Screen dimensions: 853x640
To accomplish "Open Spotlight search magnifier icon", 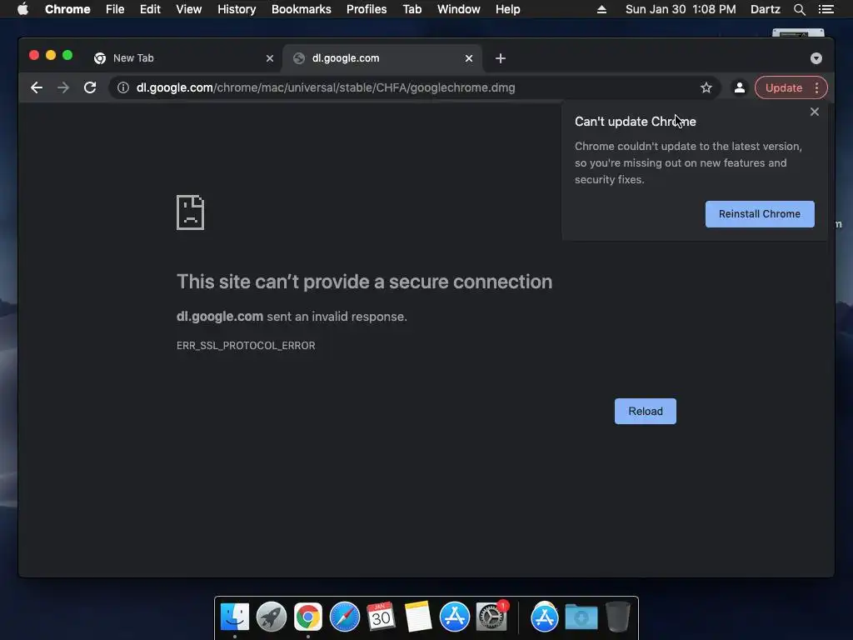I will pos(799,9).
